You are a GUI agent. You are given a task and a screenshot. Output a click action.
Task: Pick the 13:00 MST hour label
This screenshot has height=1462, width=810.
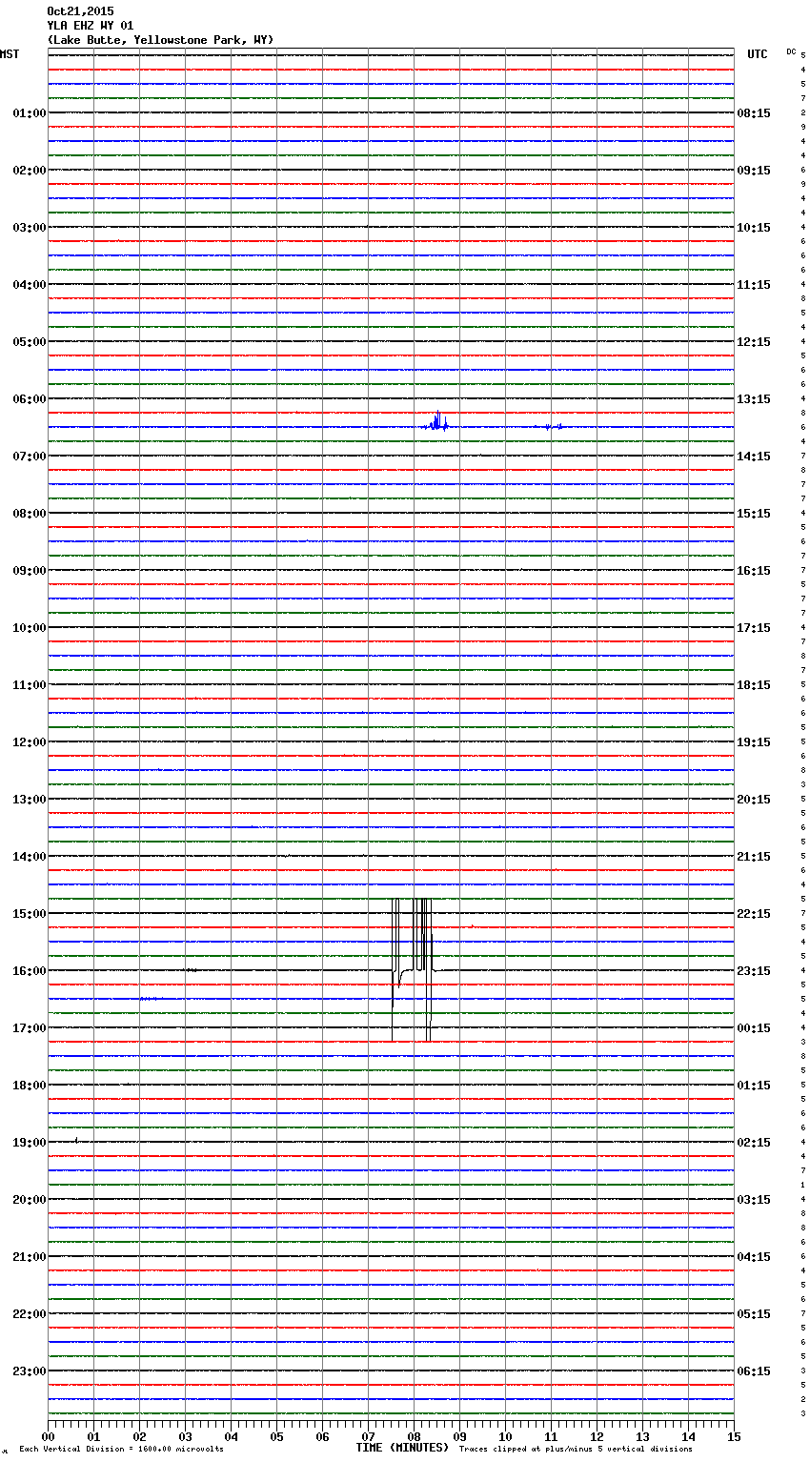30,800
